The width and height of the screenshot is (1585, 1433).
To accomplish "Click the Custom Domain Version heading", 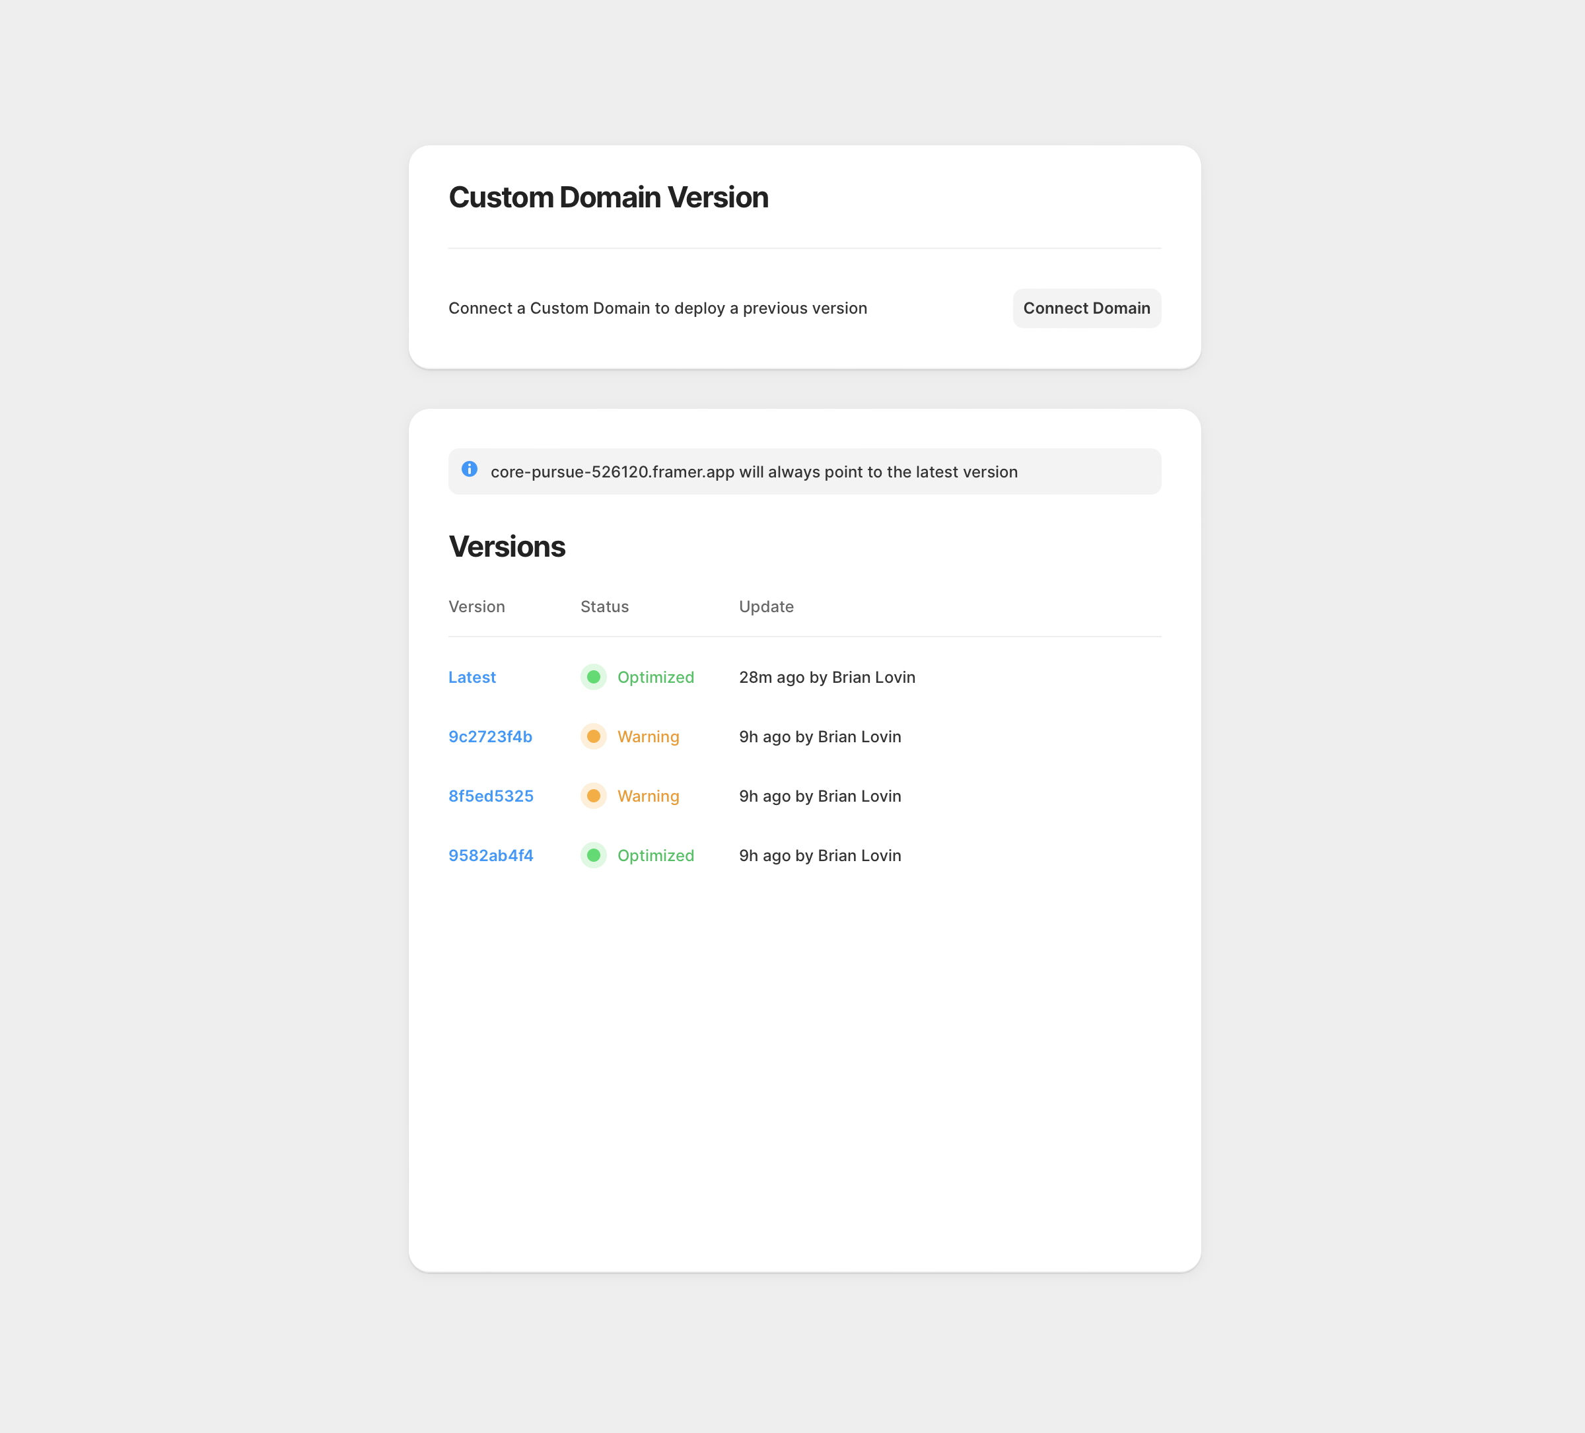I will (x=608, y=197).
